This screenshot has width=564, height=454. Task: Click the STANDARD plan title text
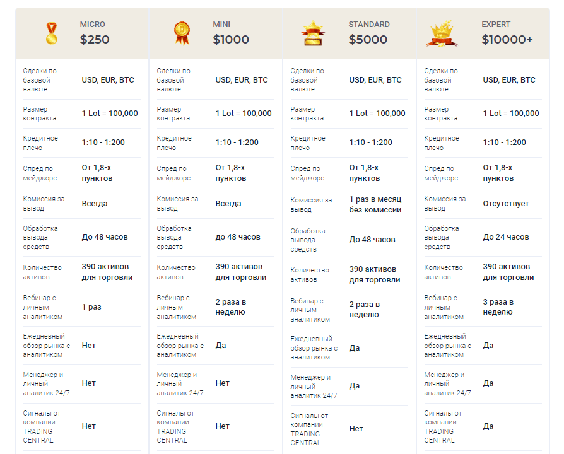369,25
